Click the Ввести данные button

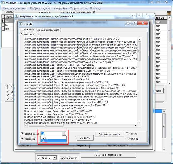coord(68,158)
